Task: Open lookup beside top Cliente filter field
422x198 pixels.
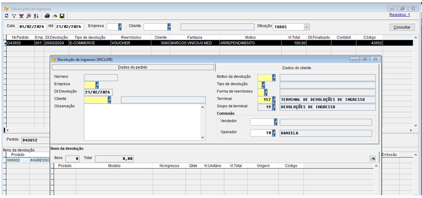Action: tap(169, 27)
